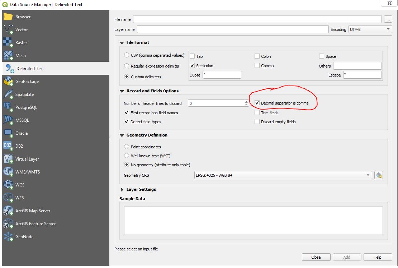Click the file browse ellipsis button
Image resolution: width=398 pixels, height=268 pixels.
pos(388,19)
